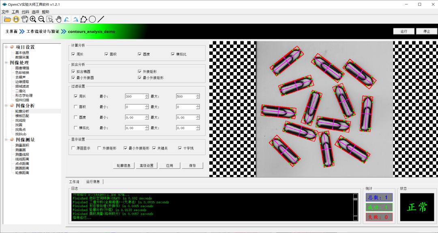Open the 工具 menu
Screen dimensions: 438x233
[x=15, y=12]
